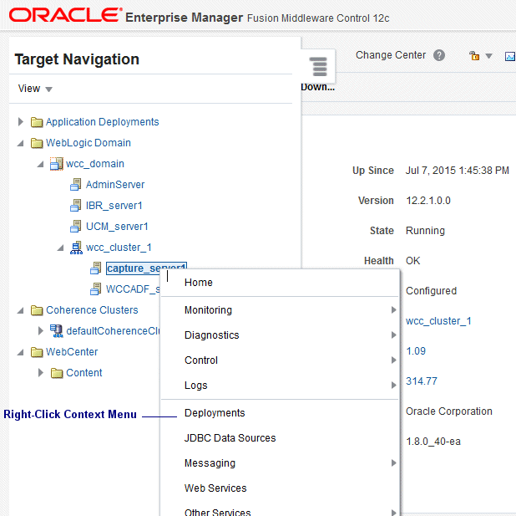Click the Change Center lock icon
Viewport: 516px width, 516px height.
pos(474,56)
